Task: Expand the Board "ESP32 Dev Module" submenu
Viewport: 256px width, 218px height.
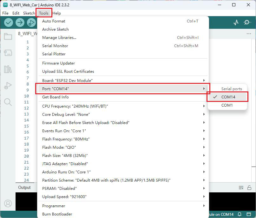Action: click(x=123, y=80)
